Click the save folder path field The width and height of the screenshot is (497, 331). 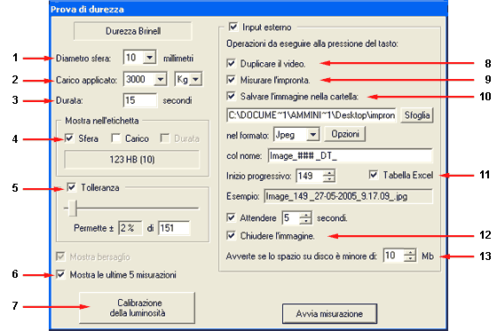point(312,115)
